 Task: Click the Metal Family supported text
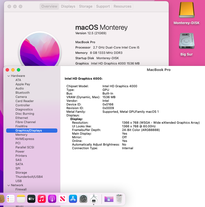pos(130,112)
